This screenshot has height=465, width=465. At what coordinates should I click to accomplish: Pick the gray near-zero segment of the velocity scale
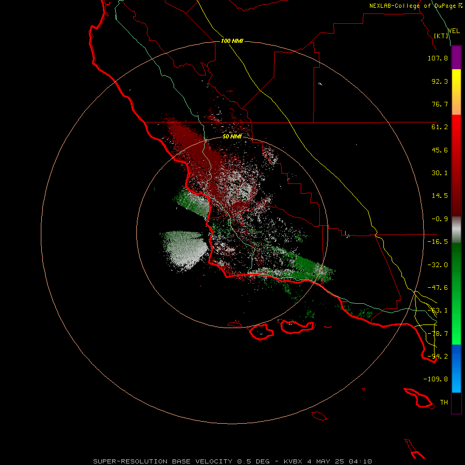[456, 230]
